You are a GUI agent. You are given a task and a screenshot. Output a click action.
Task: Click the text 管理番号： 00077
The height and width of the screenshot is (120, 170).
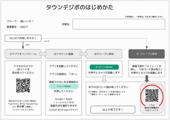(17, 27)
